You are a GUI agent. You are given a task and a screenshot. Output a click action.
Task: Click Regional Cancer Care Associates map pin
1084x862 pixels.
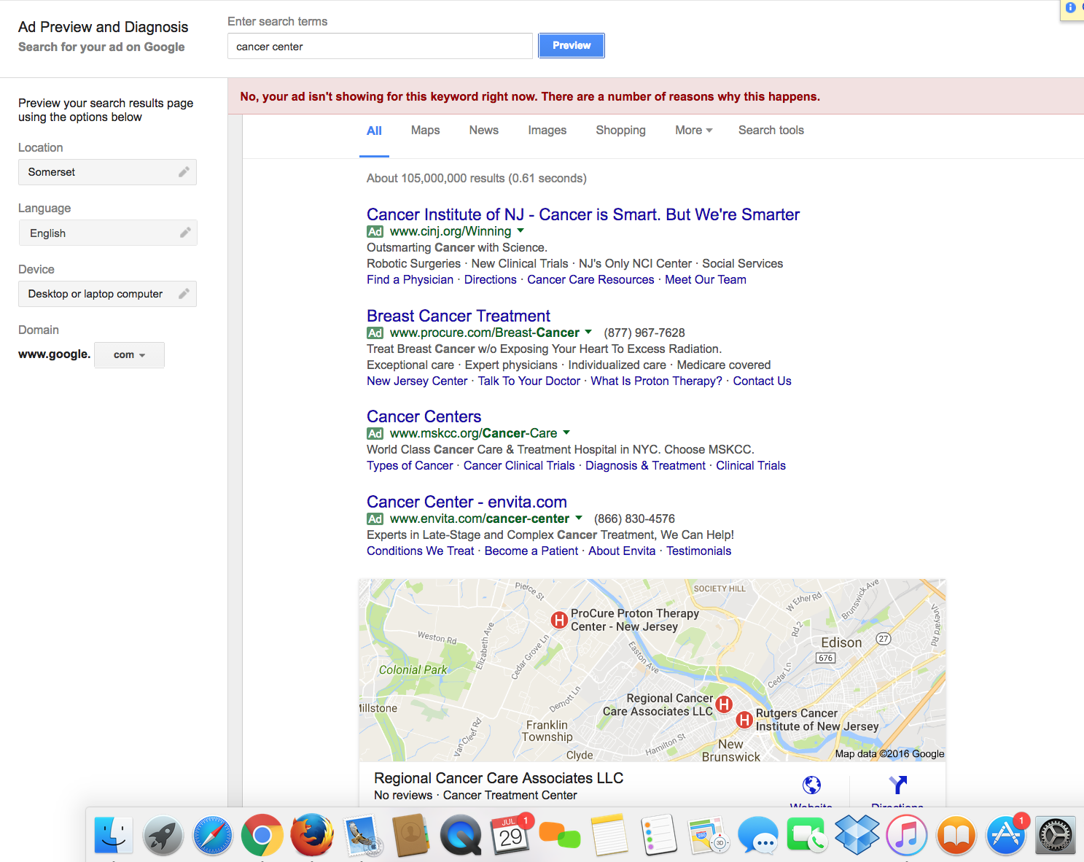click(x=724, y=704)
